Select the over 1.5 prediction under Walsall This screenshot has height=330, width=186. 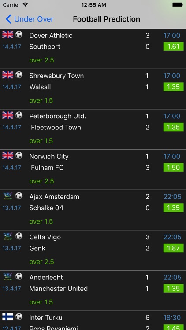point(41,101)
